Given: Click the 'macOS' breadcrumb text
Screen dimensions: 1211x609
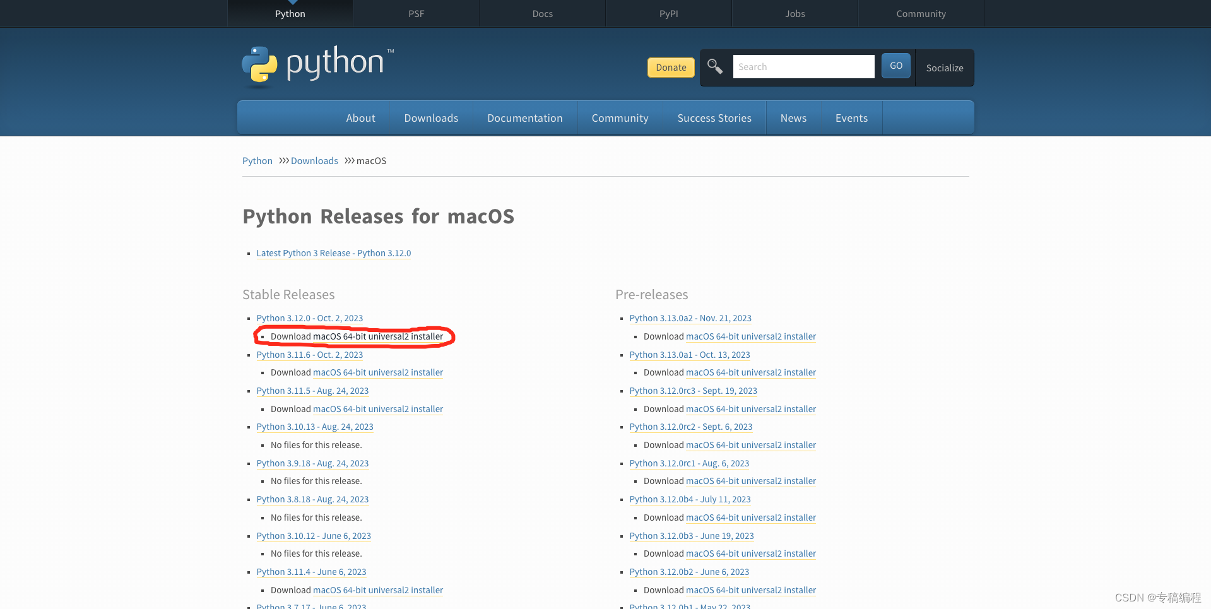Looking at the screenshot, I should click(371, 161).
